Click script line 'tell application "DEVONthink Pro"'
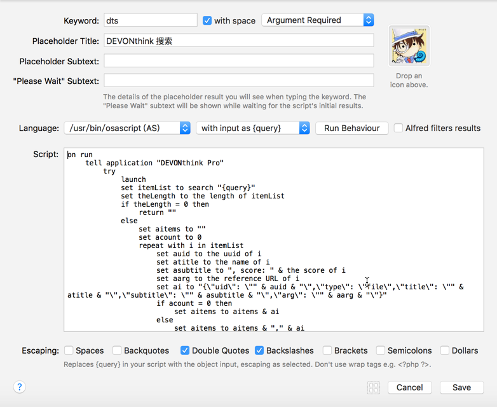The height and width of the screenshot is (407, 497). (154, 163)
